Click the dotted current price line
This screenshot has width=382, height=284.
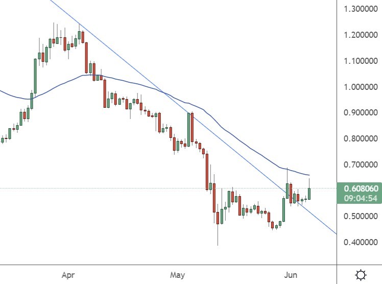(153, 188)
